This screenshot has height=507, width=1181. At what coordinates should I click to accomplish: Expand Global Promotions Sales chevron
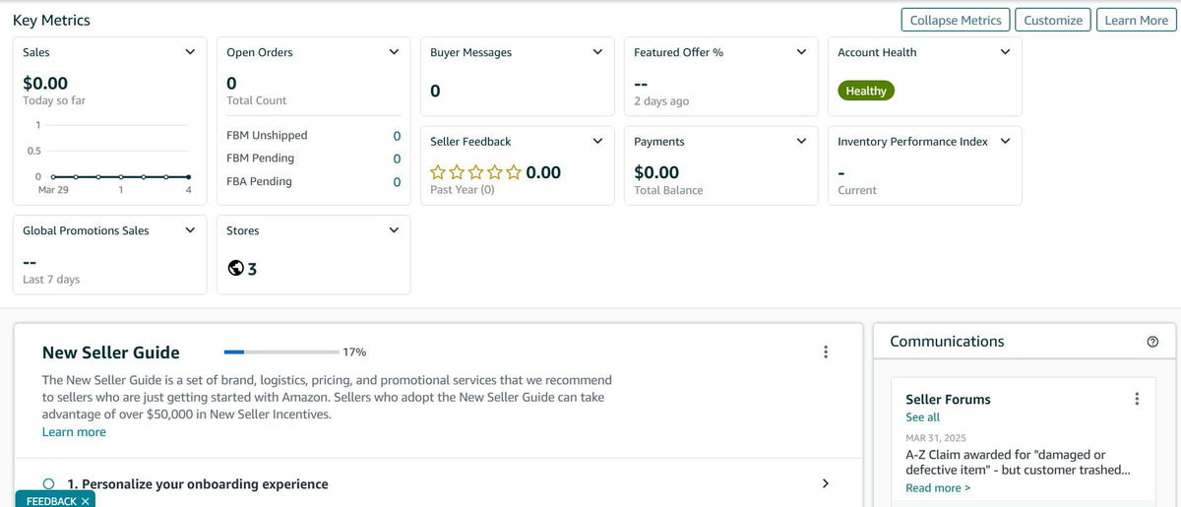point(190,230)
